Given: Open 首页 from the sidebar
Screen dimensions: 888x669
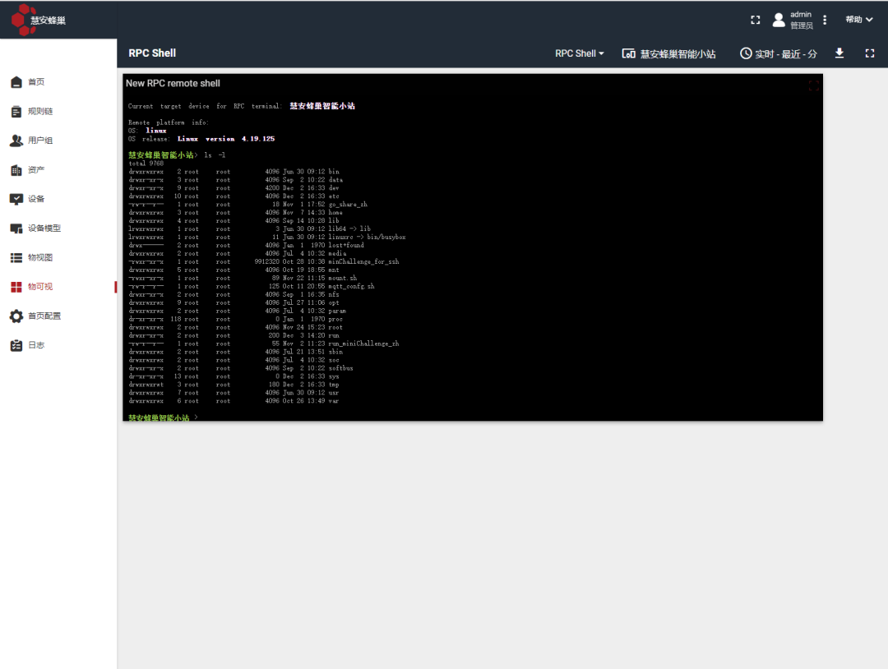Looking at the screenshot, I should click(36, 82).
